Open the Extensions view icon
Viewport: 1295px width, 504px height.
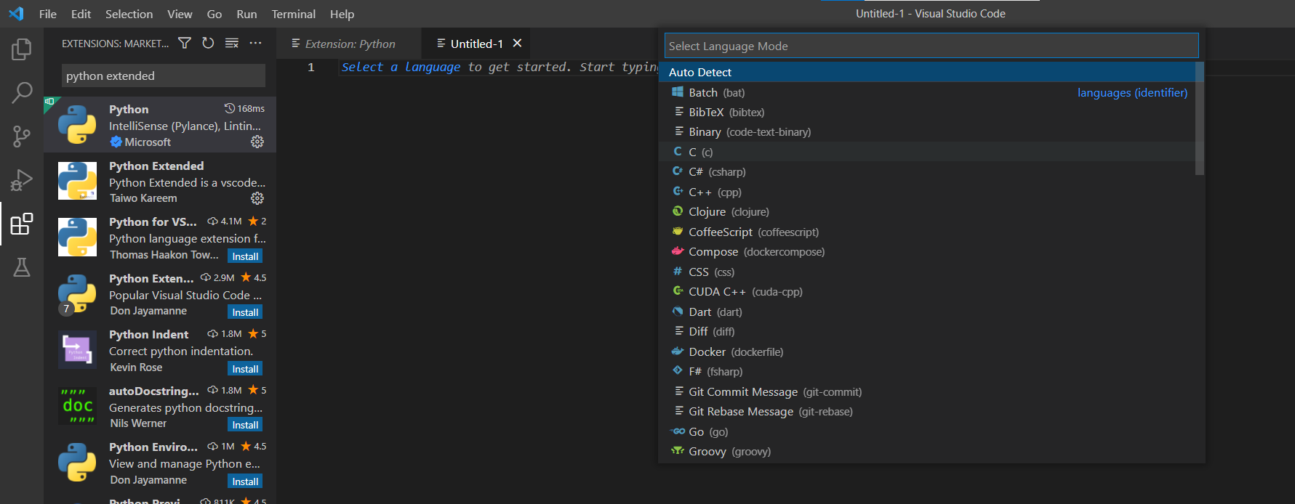(22, 224)
